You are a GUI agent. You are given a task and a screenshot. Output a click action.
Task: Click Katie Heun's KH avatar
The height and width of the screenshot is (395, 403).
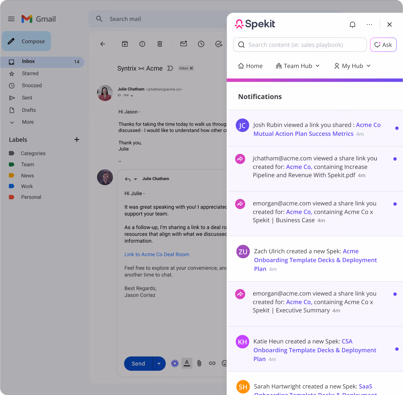tap(242, 342)
